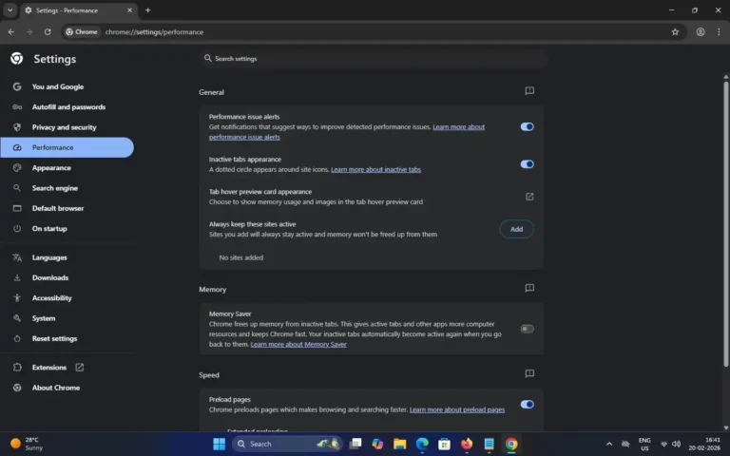The width and height of the screenshot is (730, 456).
Task: Click the Chrome site info chip
Action: click(x=82, y=32)
